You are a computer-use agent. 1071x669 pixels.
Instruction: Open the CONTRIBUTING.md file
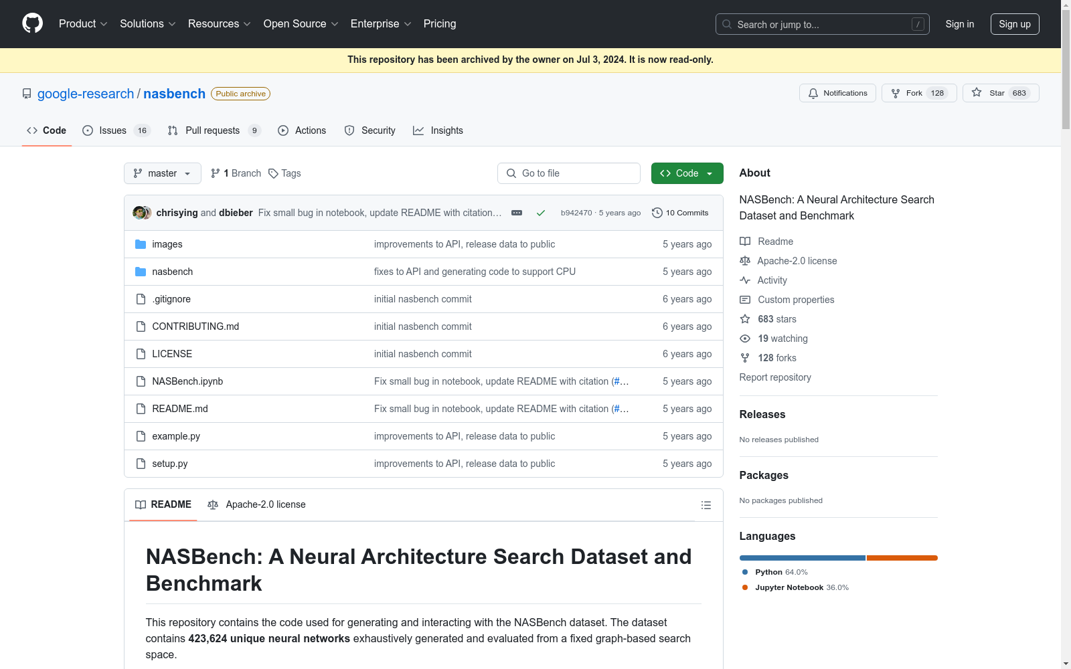click(x=195, y=326)
